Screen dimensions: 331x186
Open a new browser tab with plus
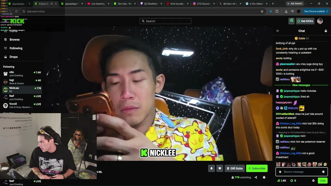click(x=273, y=4)
